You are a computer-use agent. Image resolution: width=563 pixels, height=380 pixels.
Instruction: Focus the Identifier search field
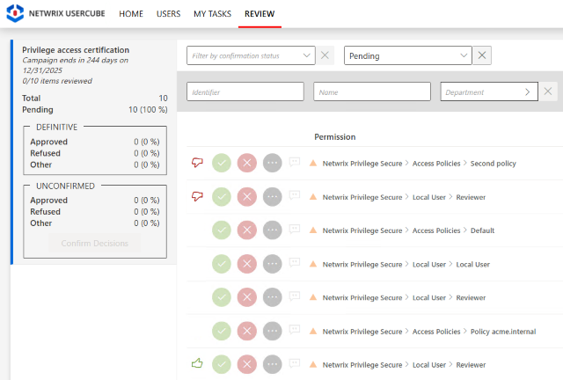[245, 91]
